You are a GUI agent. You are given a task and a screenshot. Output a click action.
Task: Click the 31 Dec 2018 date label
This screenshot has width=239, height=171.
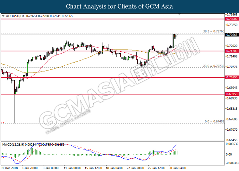[x=9, y=168]
